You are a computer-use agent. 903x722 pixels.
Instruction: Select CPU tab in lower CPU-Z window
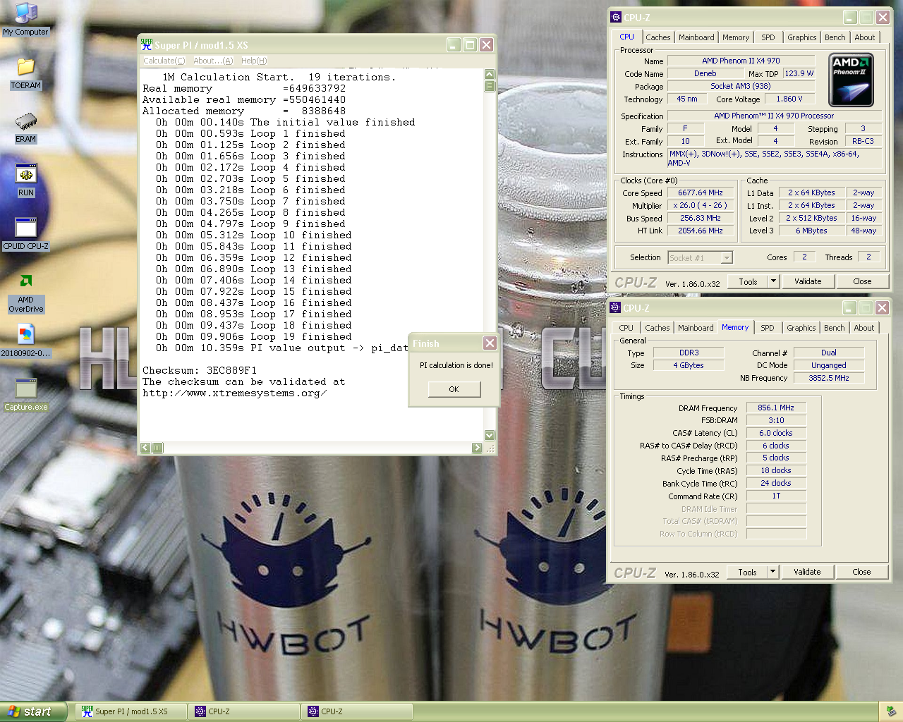tap(626, 328)
